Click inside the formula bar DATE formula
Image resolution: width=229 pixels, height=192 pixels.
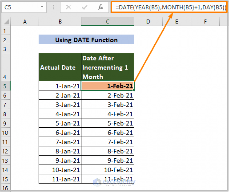pyautogui.click(x=169, y=7)
